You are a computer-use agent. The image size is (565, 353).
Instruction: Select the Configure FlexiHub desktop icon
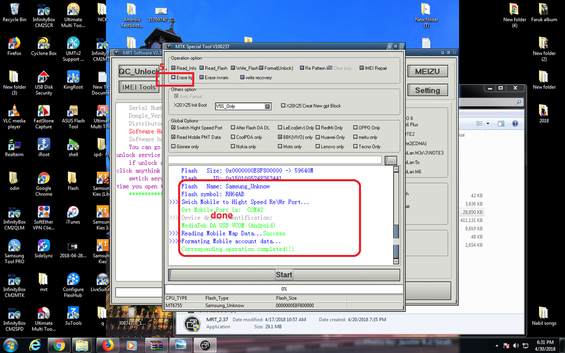(73, 285)
